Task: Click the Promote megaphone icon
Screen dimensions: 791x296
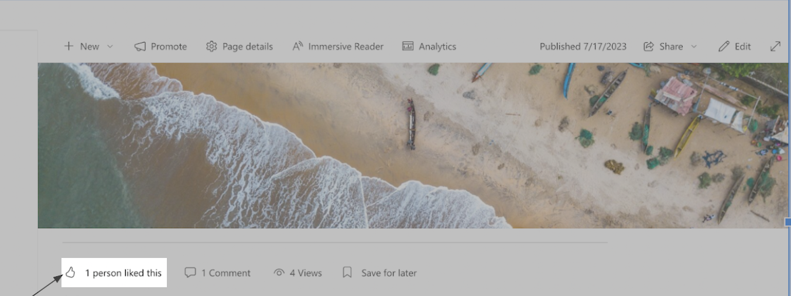Action: (140, 46)
